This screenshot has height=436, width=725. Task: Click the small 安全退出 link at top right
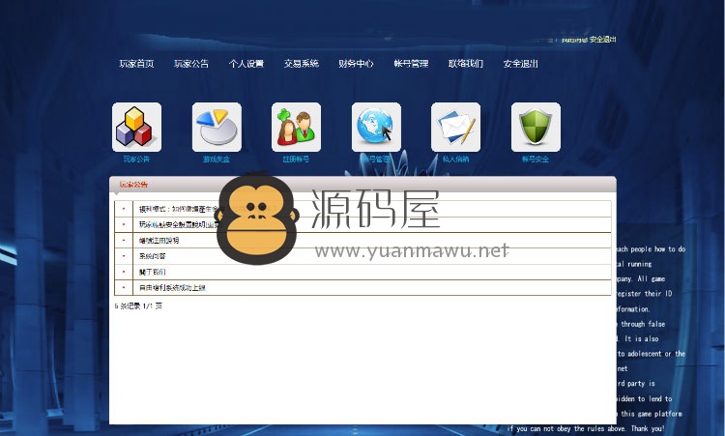click(602, 40)
